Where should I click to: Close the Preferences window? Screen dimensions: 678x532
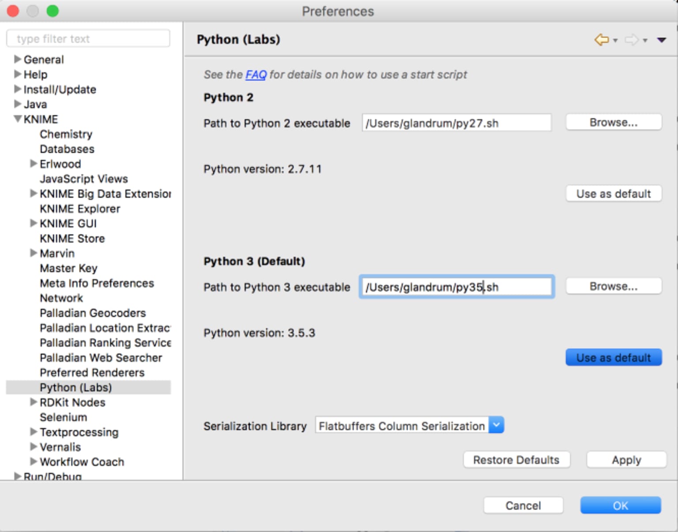pyautogui.click(x=13, y=11)
